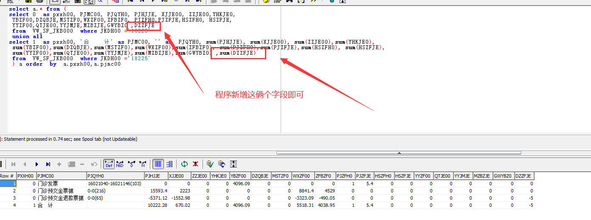
Task: Select the cell '合 计' in row 4
Action: [62, 205]
